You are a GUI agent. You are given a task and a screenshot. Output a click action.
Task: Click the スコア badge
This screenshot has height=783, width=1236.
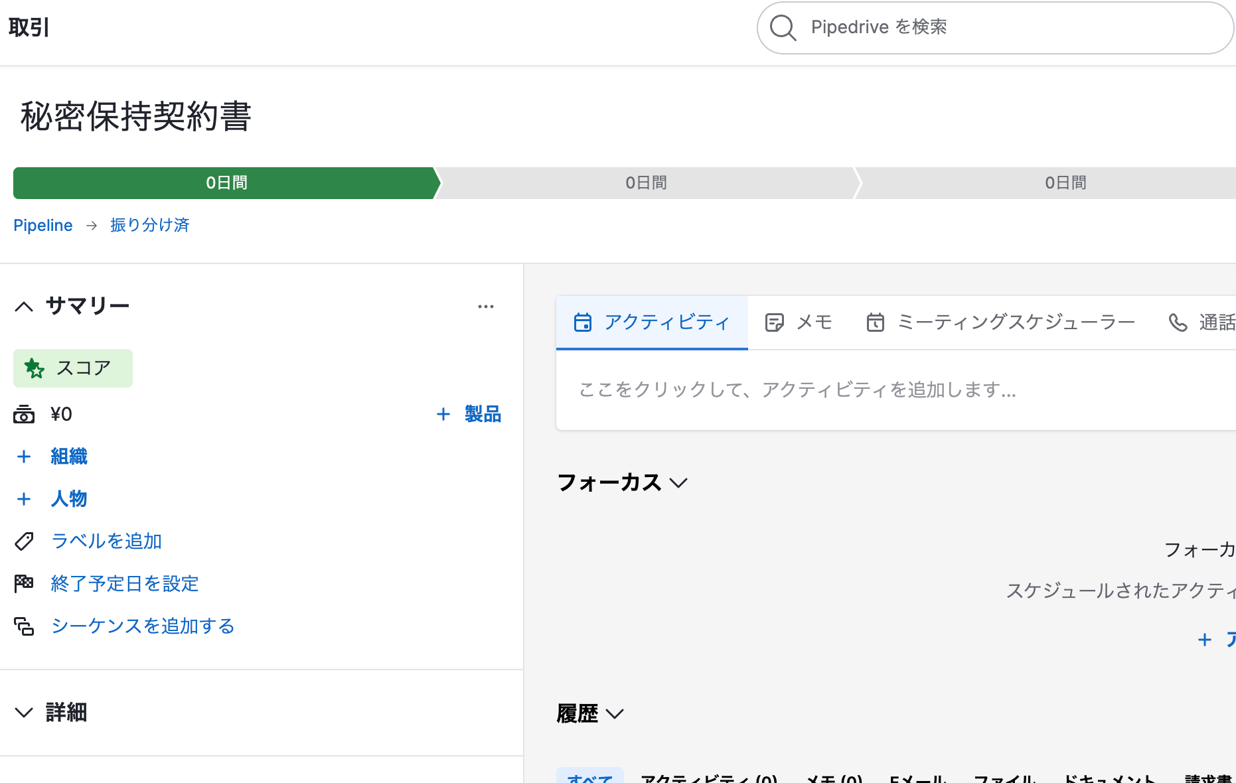pyautogui.click(x=73, y=368)
